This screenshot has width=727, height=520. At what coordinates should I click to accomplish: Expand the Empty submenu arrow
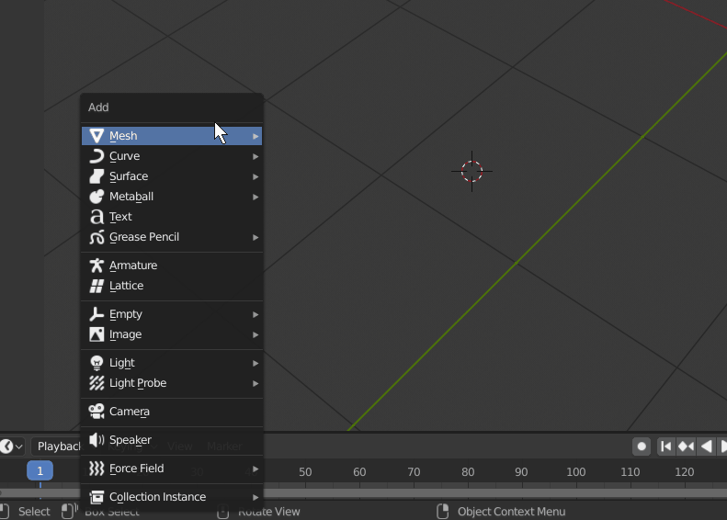[256, 315]
